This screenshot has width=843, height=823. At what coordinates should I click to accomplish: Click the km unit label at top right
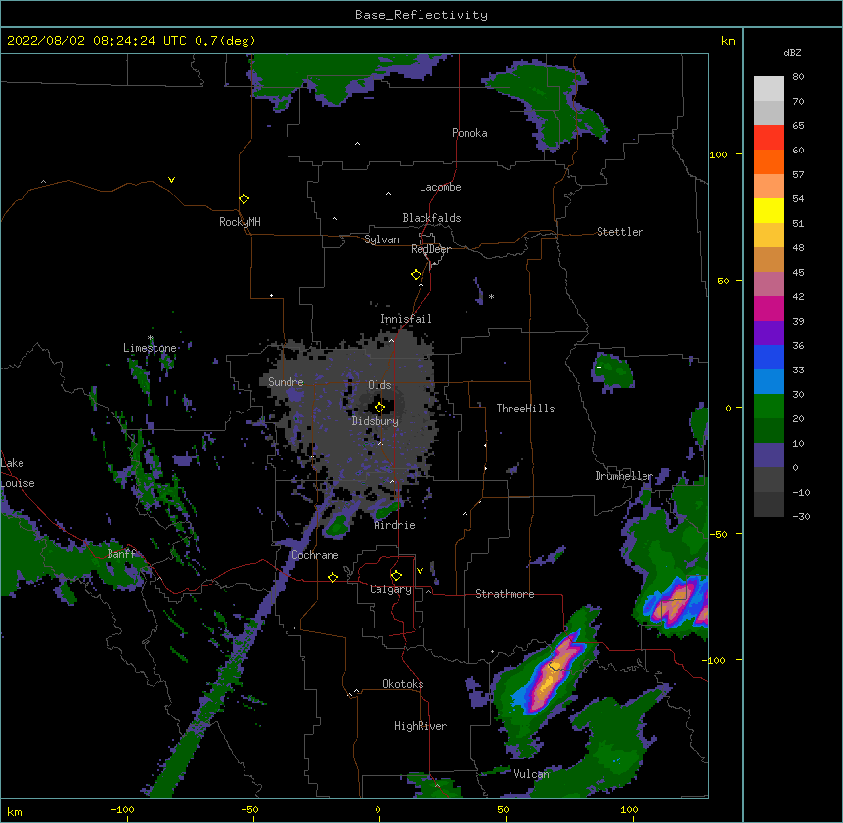coord(728,41)
